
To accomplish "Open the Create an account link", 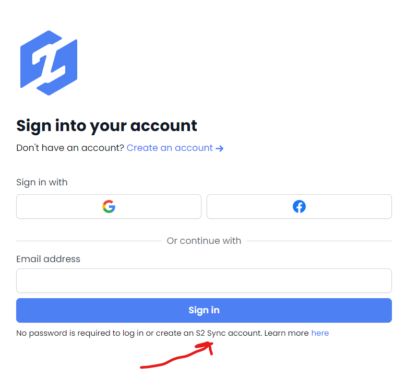I will (175, 148).
